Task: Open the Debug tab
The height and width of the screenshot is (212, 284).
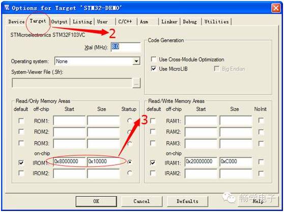Action: (x=190, y=22)
